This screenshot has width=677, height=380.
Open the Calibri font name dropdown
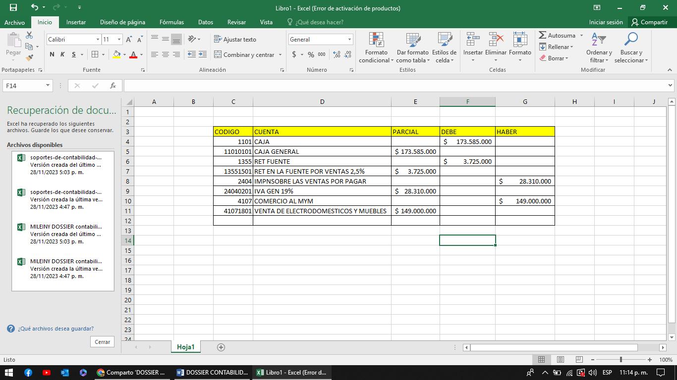(98, 39)
